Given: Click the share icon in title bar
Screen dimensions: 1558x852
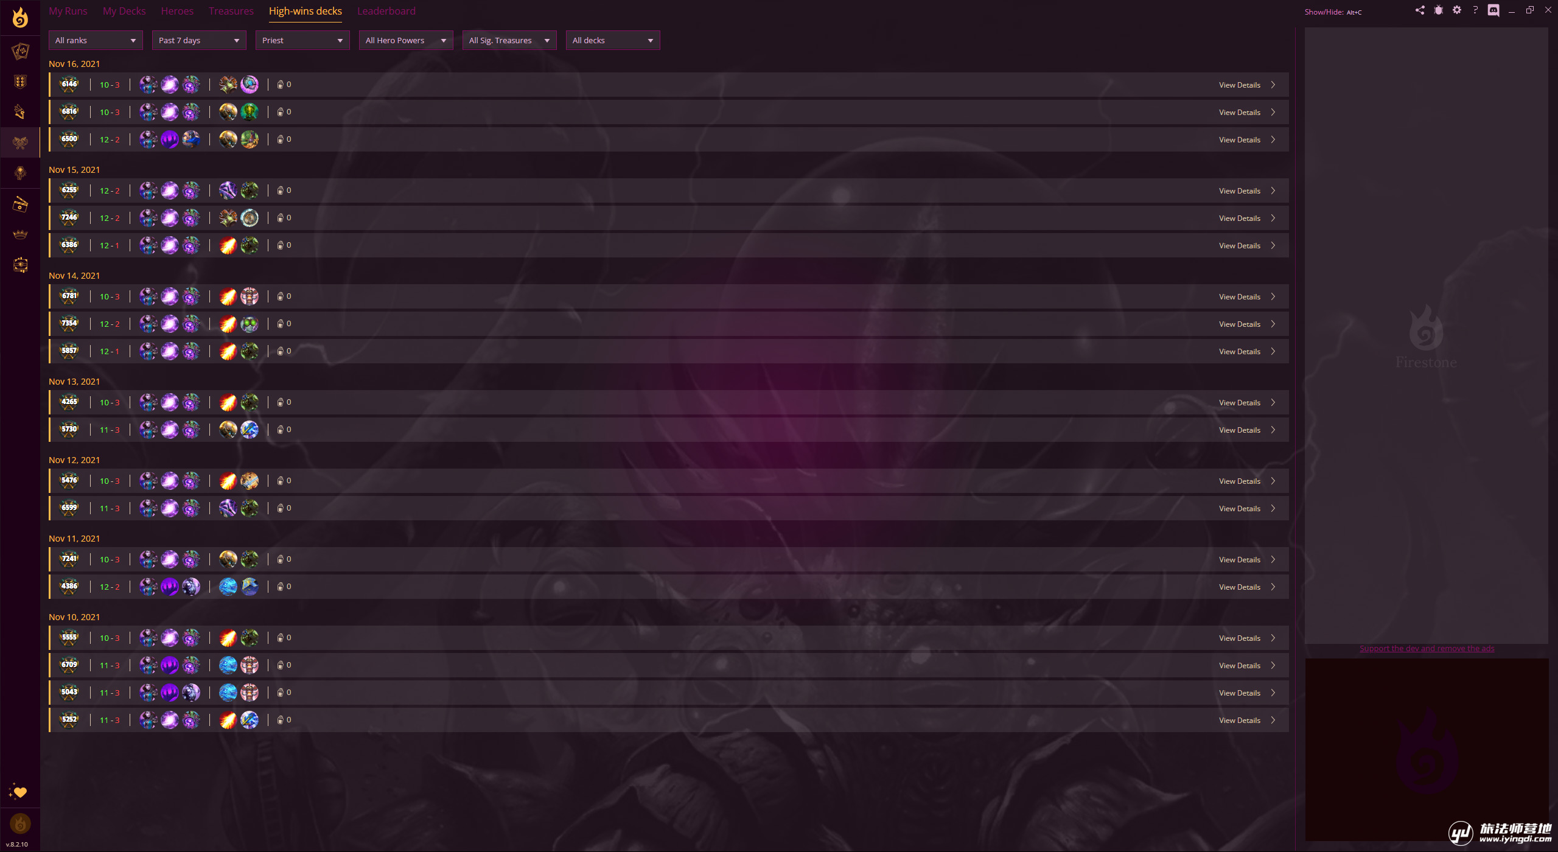Looking at the screenshot, I should click(1420, 10).
